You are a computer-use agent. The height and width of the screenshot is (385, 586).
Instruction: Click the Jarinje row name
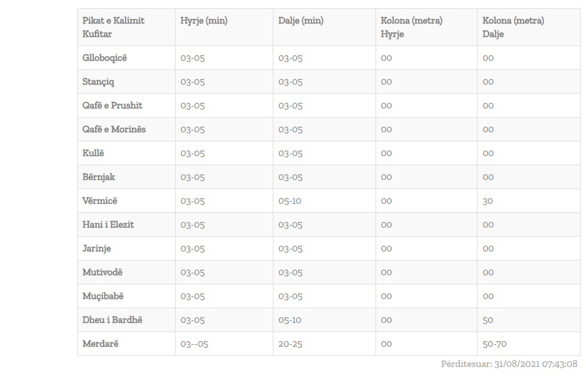point(97,249)
